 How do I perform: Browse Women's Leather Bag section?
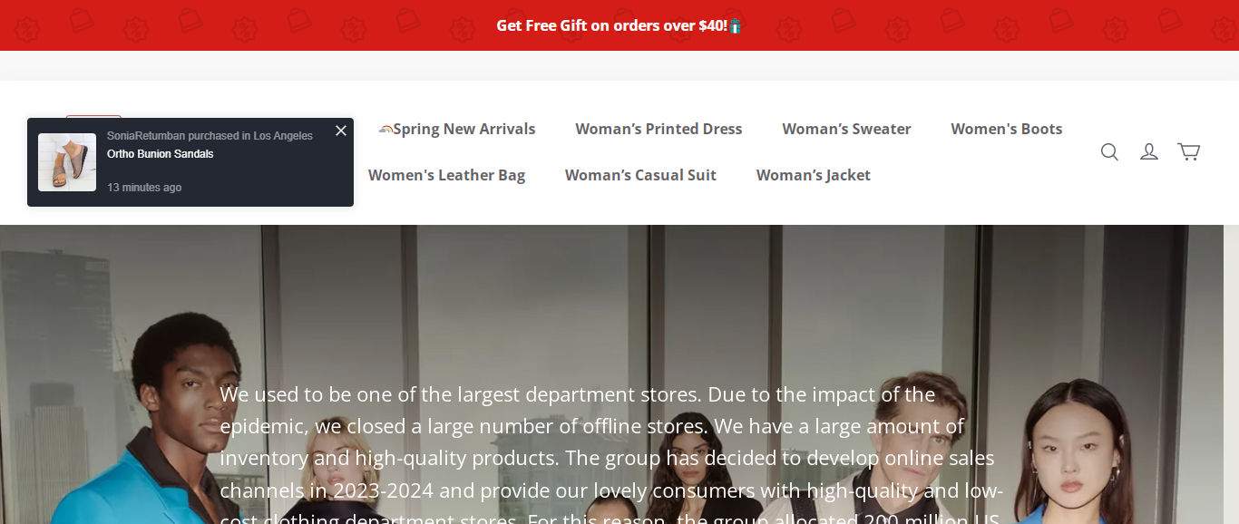coord(446,175)
